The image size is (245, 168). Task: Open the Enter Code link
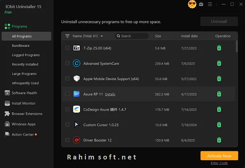219,163
